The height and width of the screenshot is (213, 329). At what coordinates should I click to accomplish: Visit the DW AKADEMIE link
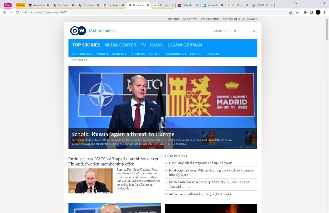click(210, 19)
